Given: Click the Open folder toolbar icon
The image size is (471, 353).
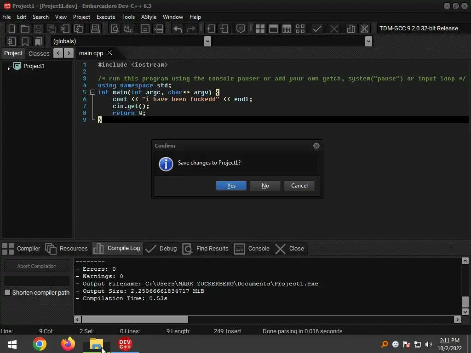Looking at the screenshot, I should click(25, 29).
